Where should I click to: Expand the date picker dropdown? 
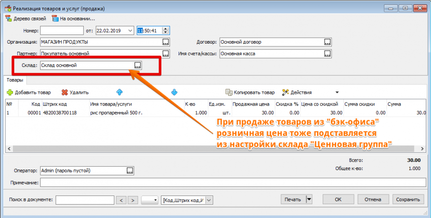(x=130, y=30)
